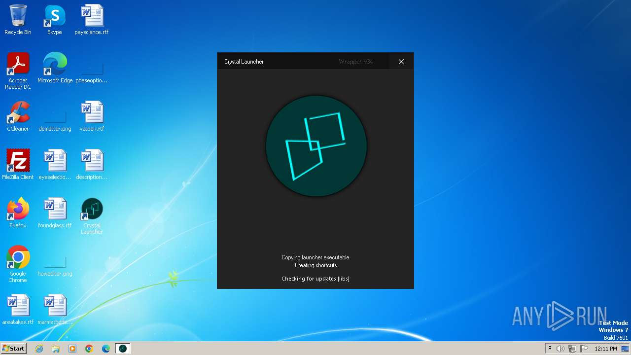Select the Crystal Launcher desktop shortcut

click(92, 216)
